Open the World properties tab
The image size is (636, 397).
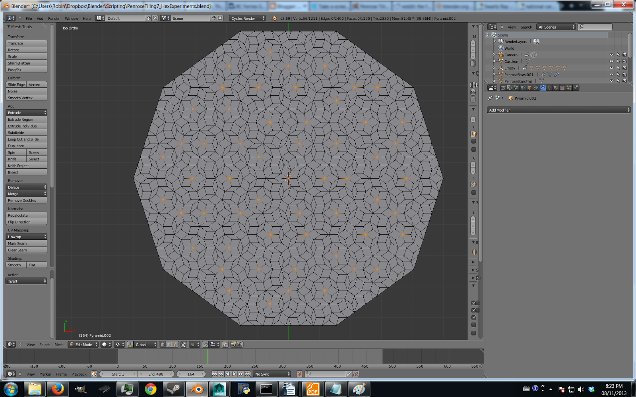pos(523,88)
